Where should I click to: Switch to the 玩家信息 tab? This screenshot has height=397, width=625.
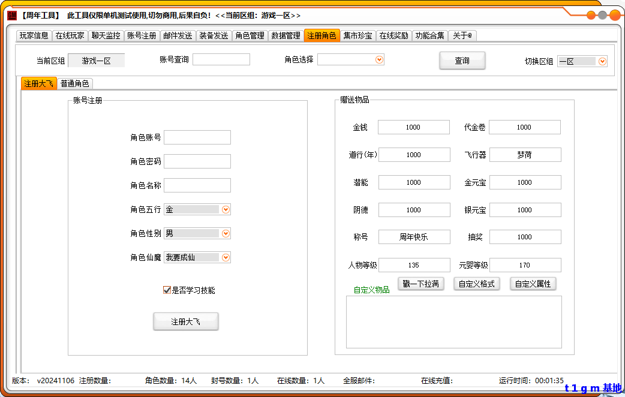[34, 35]
